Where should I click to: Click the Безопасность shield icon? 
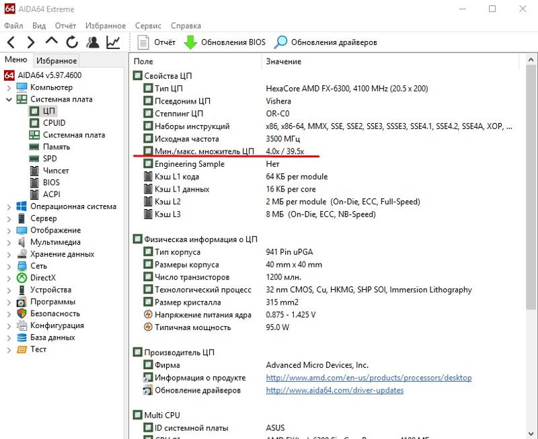pos(22,313)
